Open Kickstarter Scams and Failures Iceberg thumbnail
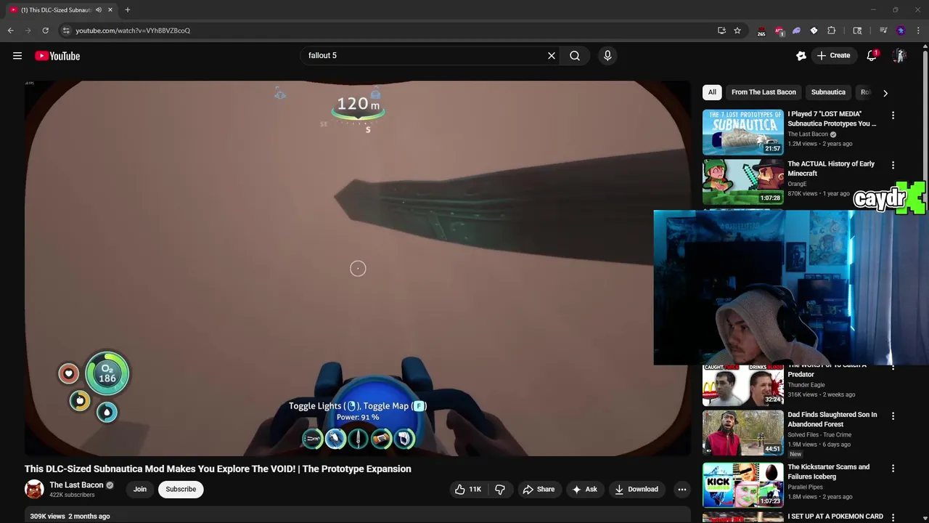Screen dimensions: 929x523 pos(743,485)
